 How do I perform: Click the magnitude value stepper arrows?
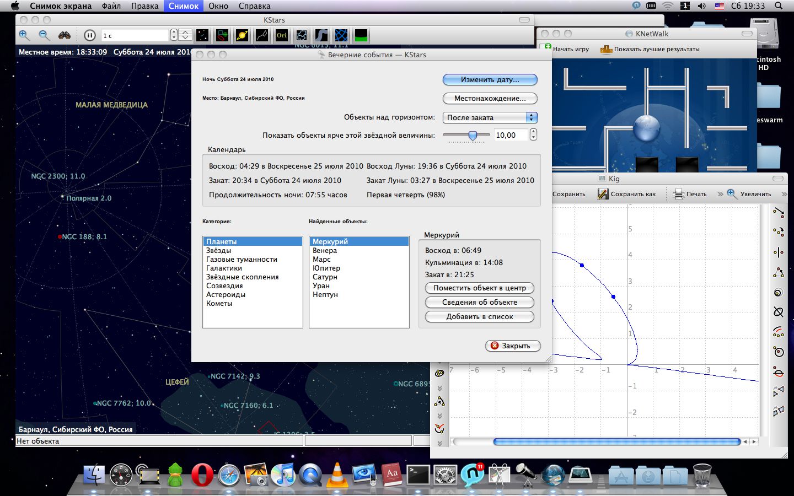[533, 135]
